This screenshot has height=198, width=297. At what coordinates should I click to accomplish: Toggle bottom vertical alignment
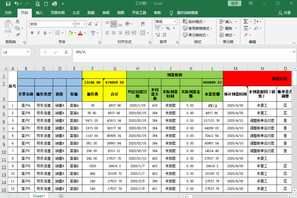point(120,24)
